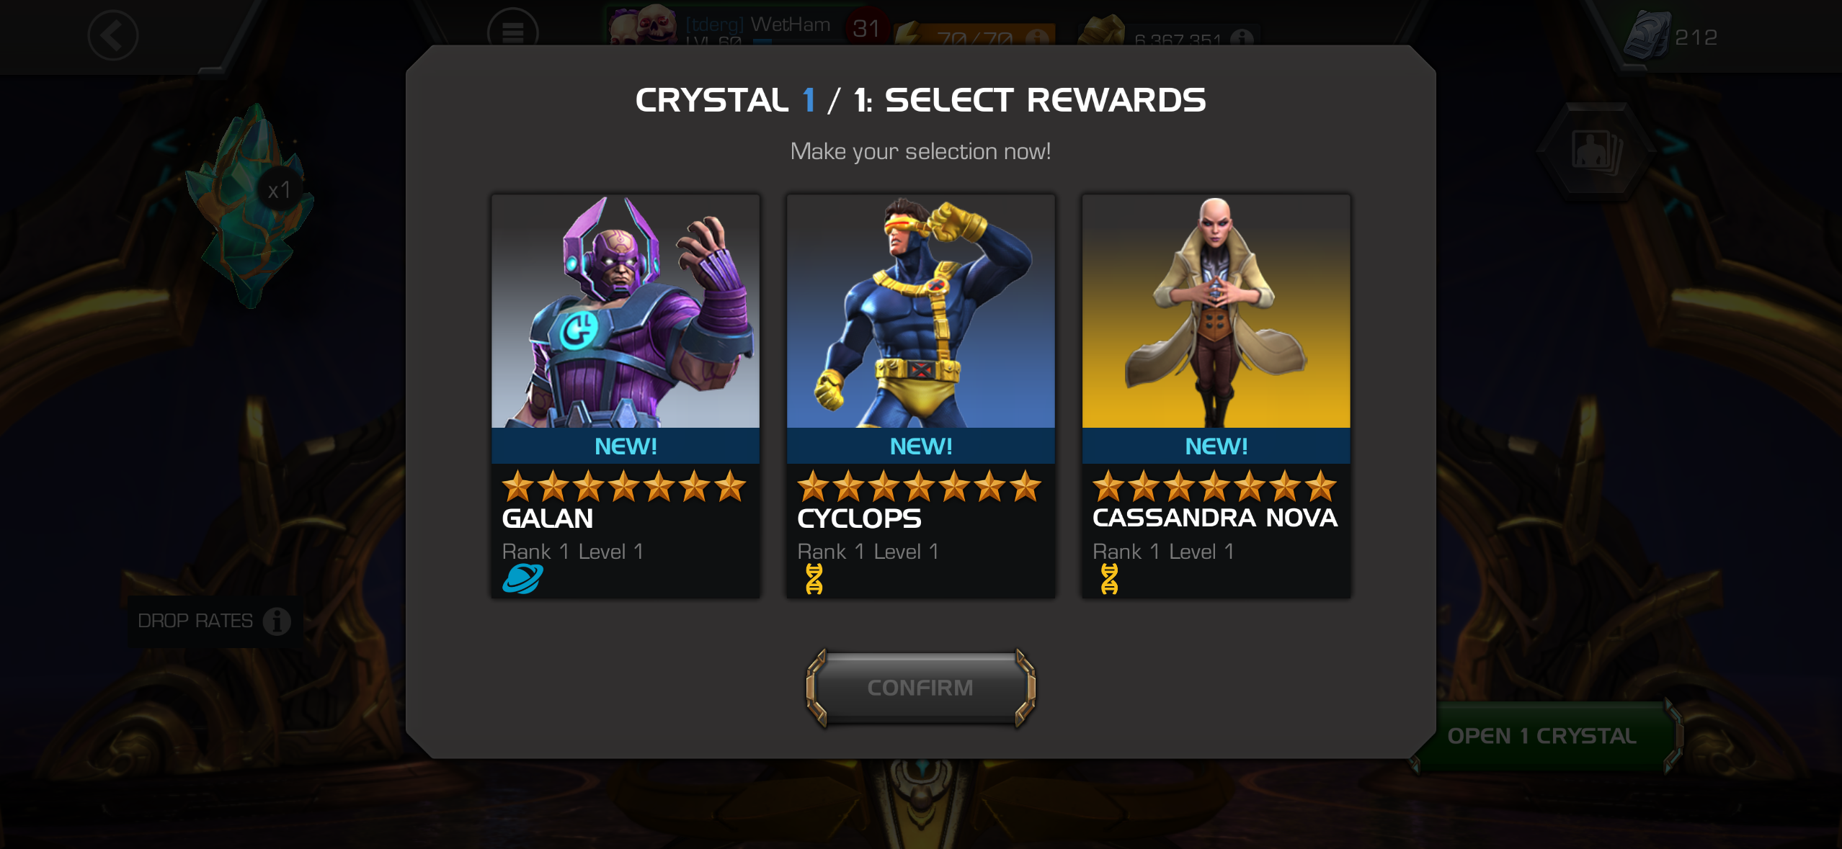
Task: Click the Cosmic class icon under Galan
Action: 522,579
